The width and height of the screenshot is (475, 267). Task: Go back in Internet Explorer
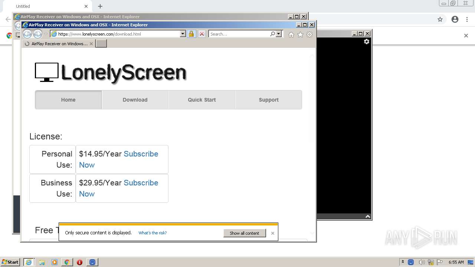click(27, 34)
